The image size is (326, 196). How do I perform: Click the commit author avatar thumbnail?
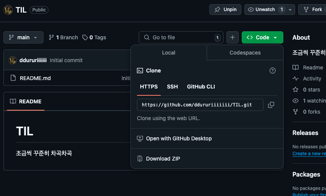coord(13,60)
